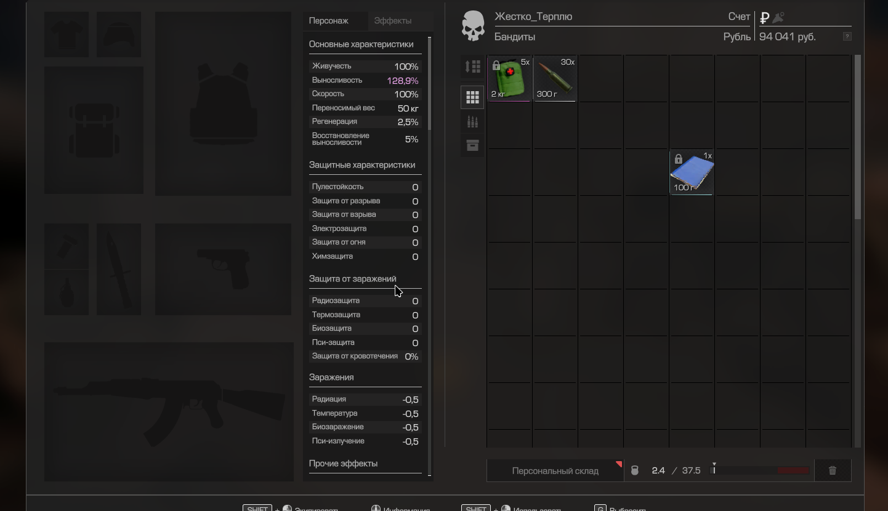Filter inventory by ammunition icon

coord(472,122)
